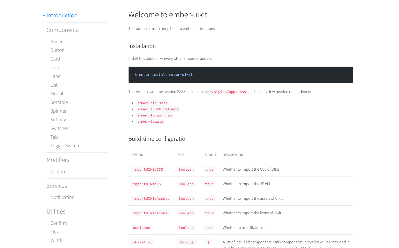Screen dimensions: 399x248
Task: Open the Subnav documentation
Action: pos(58,120)
